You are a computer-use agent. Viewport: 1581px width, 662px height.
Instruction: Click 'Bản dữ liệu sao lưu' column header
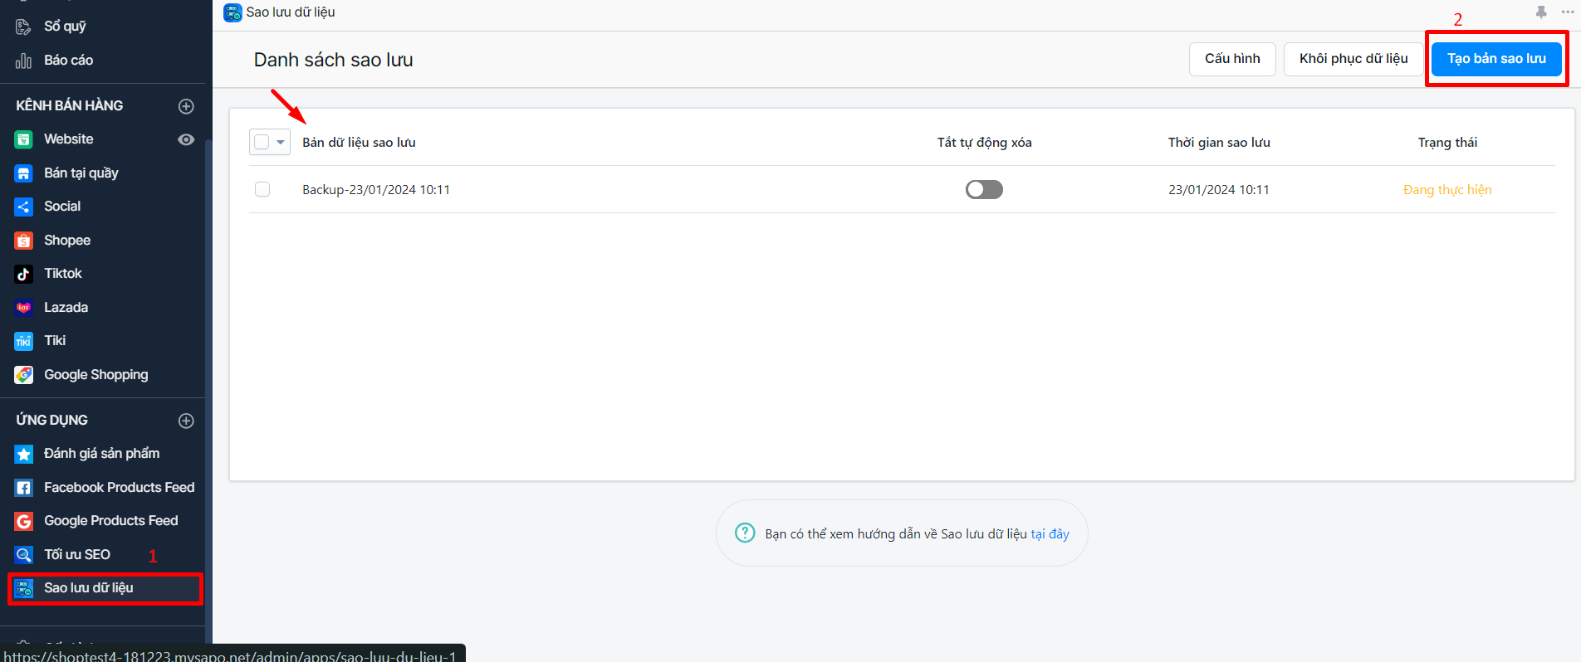[x=359, y=143]
